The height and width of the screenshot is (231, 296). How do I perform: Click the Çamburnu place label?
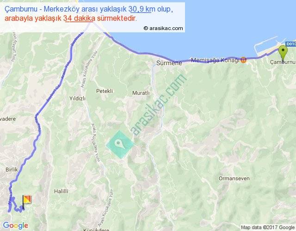283,62
